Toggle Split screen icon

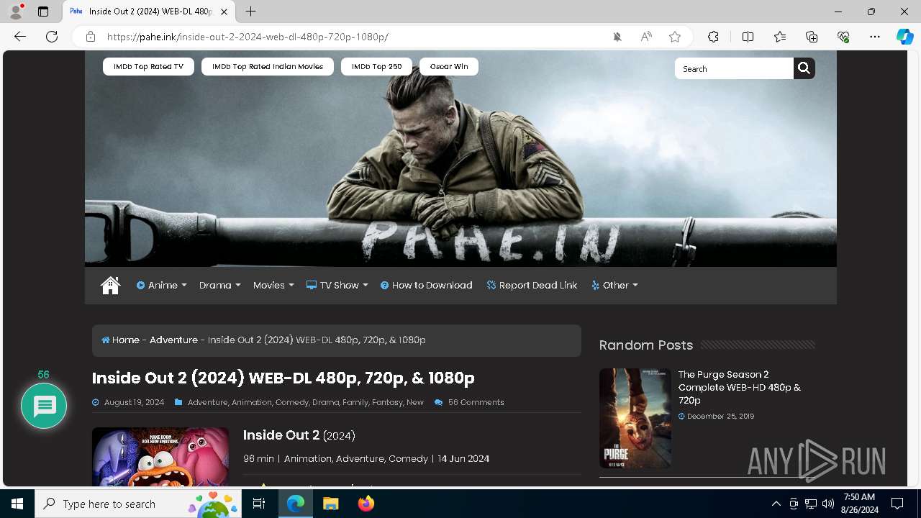click(x=748, y=37)
